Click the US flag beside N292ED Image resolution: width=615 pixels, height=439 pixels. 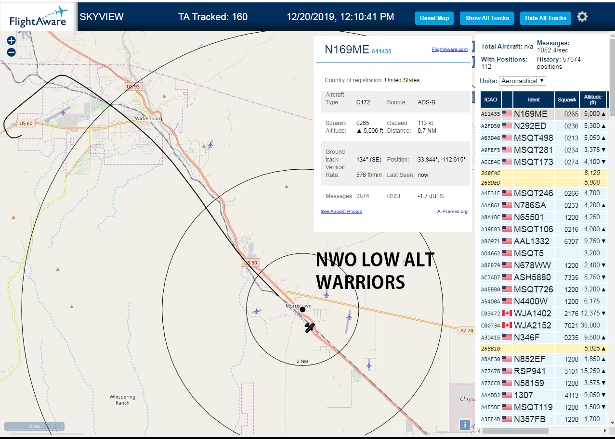507,126
